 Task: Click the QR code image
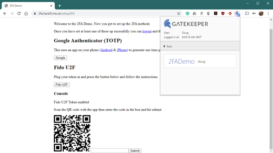coord(72,133)
